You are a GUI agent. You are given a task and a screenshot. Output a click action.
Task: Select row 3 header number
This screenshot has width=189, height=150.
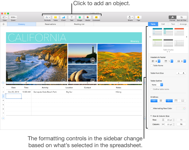pos(3,96)
